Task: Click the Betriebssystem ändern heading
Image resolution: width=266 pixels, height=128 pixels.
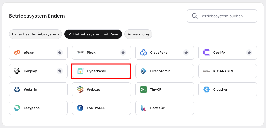Action: tap(37, 16)
